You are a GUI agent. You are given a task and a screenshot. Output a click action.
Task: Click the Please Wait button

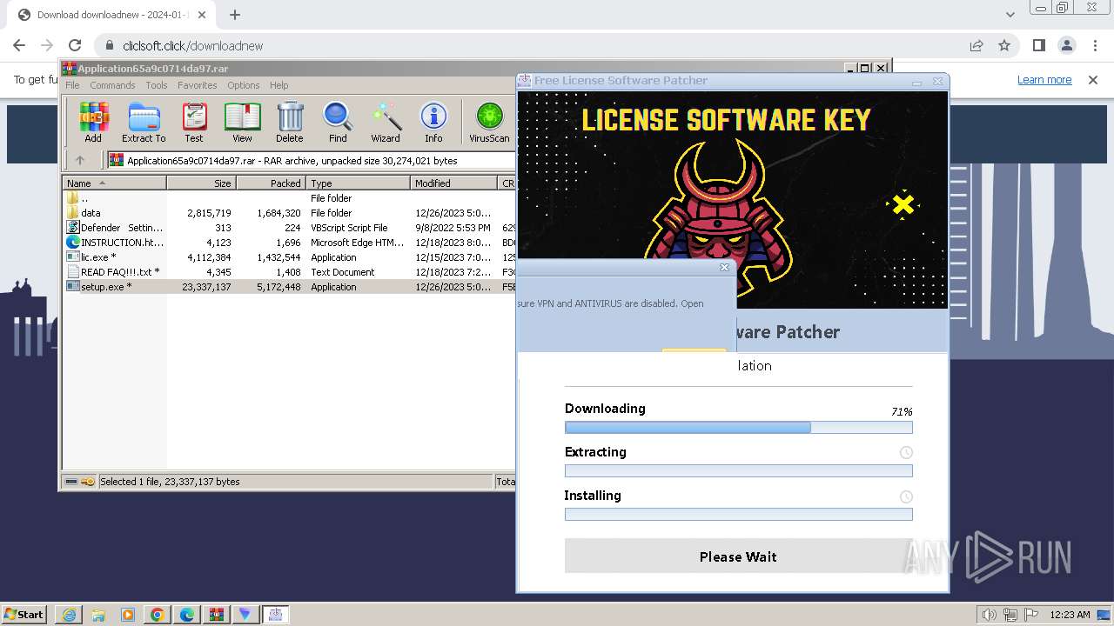coord(738,556)
